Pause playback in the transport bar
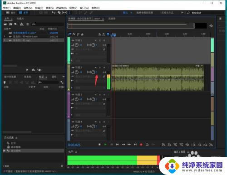Image resolution: width=227 pixels, height=175 pixels. pos(111,145)
